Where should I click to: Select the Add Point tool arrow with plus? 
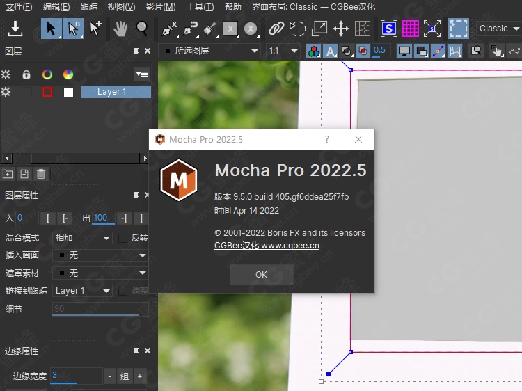(x=95, y=29)
